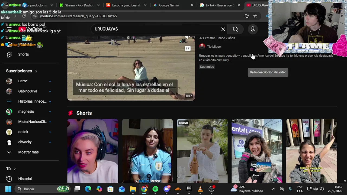The height and width of the screenshot is (195, 347).
Task: Open the YouTube hamburger guide menu
Action: tap(9, 29)
